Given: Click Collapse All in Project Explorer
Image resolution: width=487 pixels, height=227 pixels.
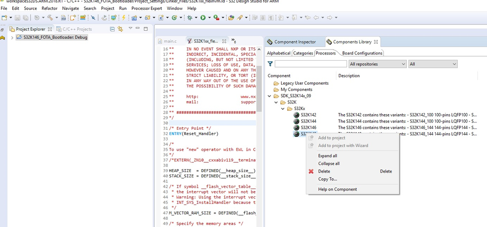Looking at the screenshot, I should (x=113, y=29).
